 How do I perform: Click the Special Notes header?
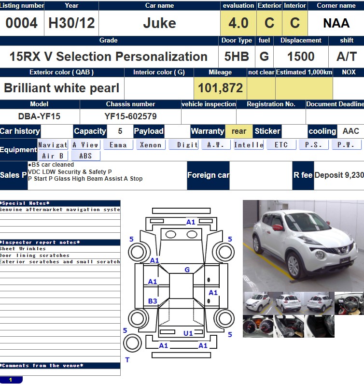click(60, 203)
